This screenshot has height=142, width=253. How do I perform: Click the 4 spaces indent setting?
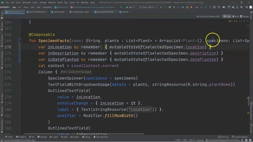point(200,140)
